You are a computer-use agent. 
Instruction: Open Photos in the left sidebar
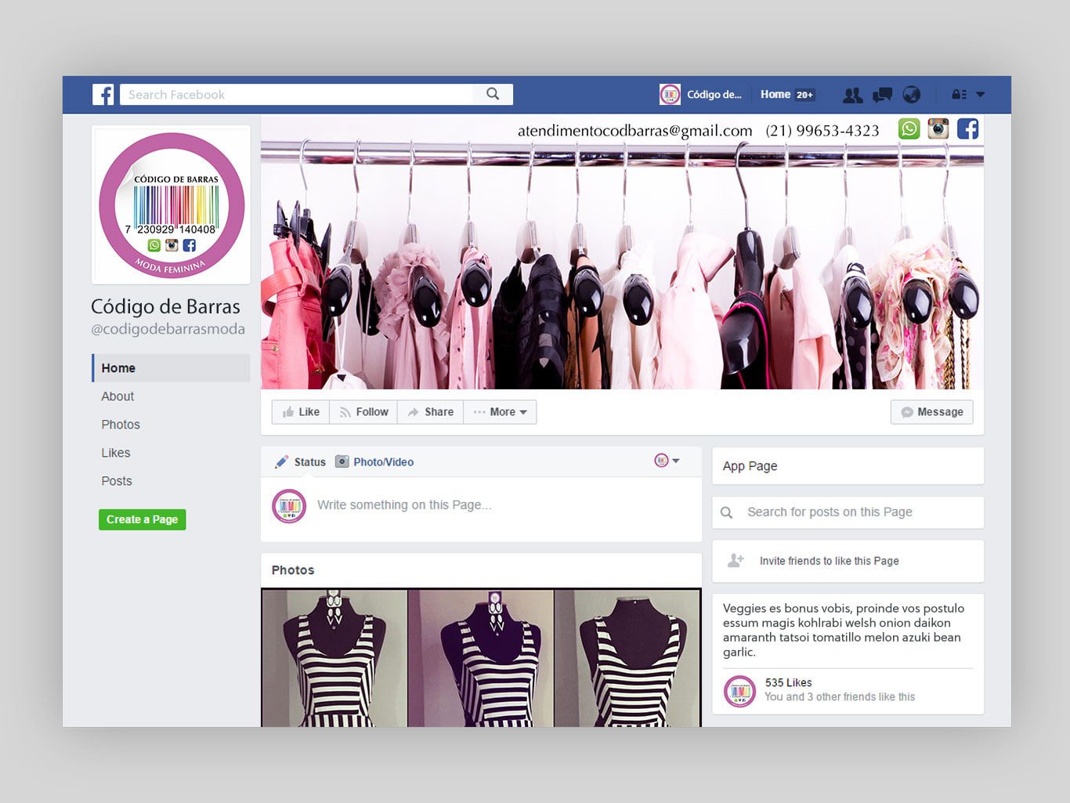click(x=121, y=425)
